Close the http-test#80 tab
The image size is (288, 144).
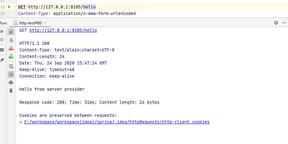[x=45, y=23]
